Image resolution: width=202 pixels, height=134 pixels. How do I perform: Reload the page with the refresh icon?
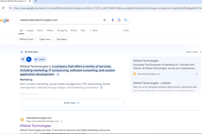click(x=3, y=8)
